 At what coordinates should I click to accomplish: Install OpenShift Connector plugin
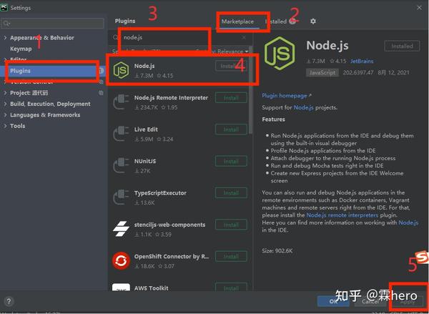coord(231,256)
